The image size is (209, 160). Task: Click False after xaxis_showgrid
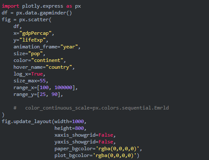[x=106, y=135]
